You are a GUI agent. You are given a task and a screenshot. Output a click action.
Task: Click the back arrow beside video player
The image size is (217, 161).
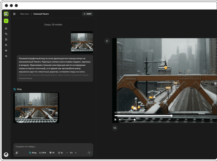click(x=107, y=41)
